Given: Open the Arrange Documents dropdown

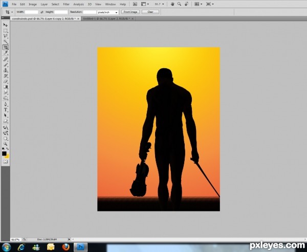Looking at the screenshot, I should coord(199,4).
